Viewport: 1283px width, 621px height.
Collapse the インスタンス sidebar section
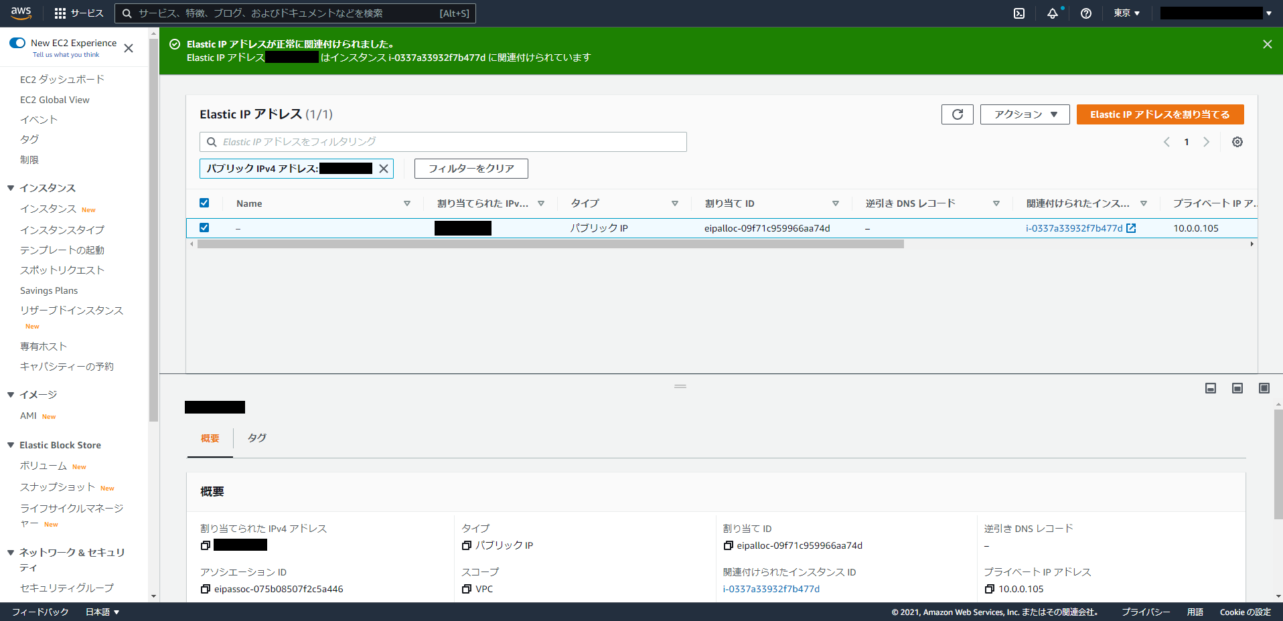click(11, 188)
